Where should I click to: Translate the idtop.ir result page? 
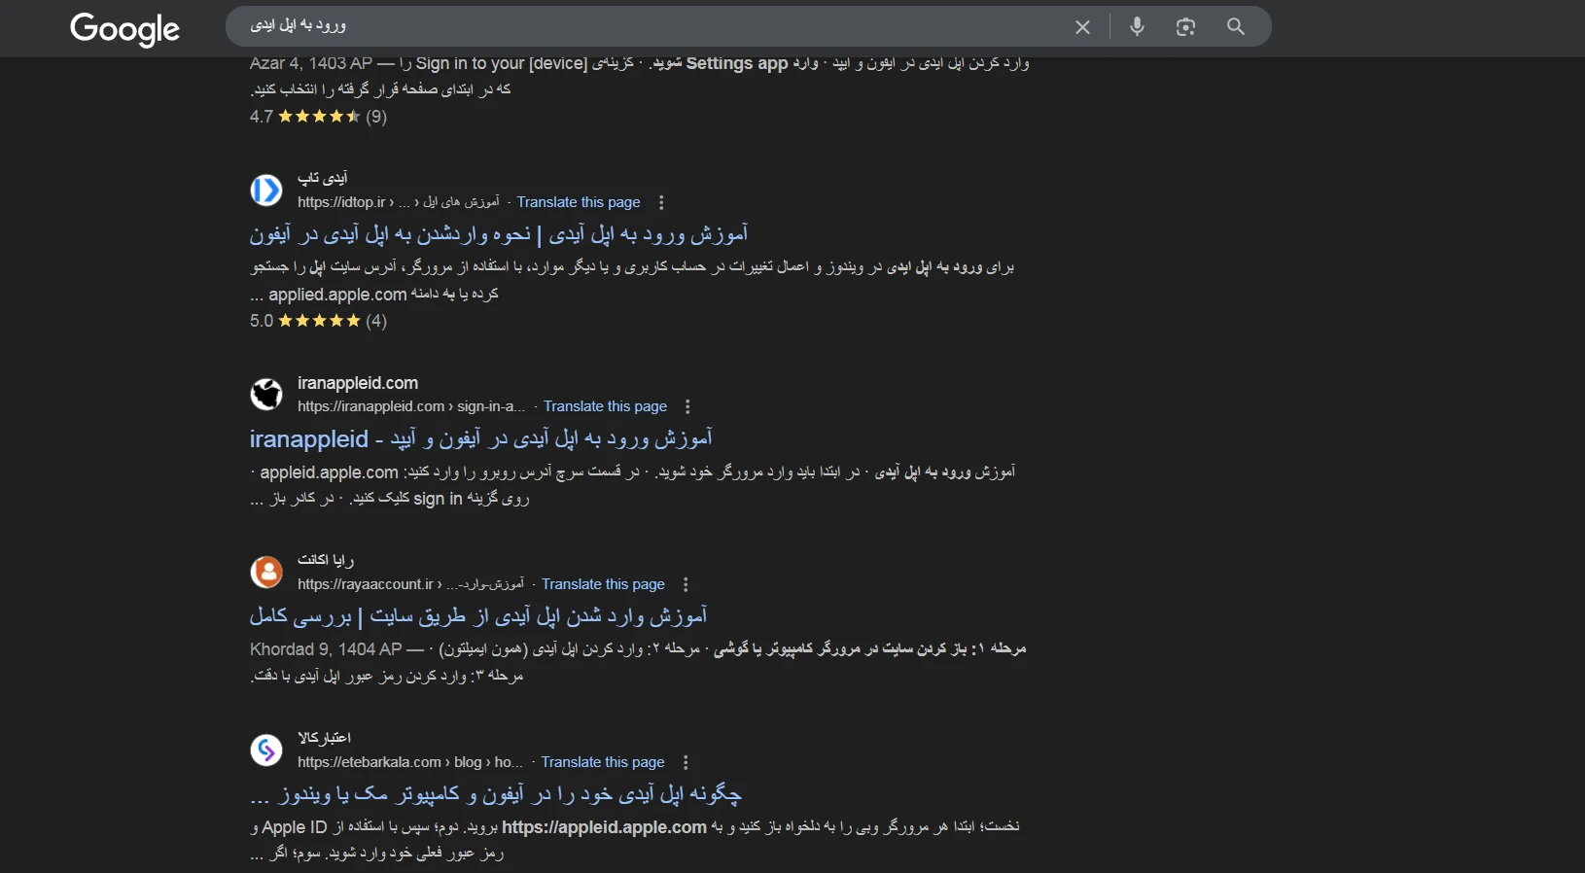578,202
